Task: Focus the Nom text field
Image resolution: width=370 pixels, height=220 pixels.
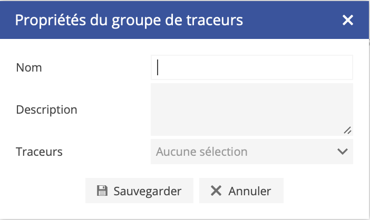Action: click(x=251, y=67)
